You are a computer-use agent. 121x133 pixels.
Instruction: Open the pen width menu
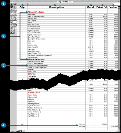point(11,32)
